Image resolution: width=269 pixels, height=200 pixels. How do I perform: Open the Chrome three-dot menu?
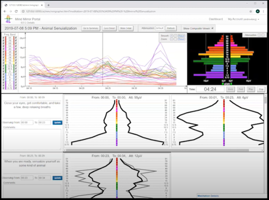pyautogui.click(x=263, y=11)
